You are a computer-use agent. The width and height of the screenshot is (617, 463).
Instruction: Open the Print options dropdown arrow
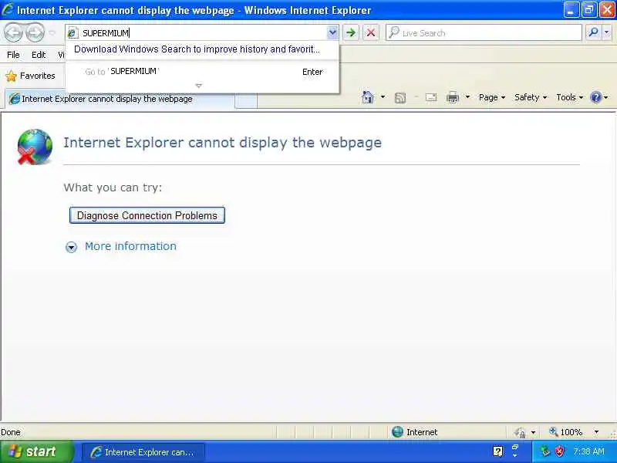[467, 97]
